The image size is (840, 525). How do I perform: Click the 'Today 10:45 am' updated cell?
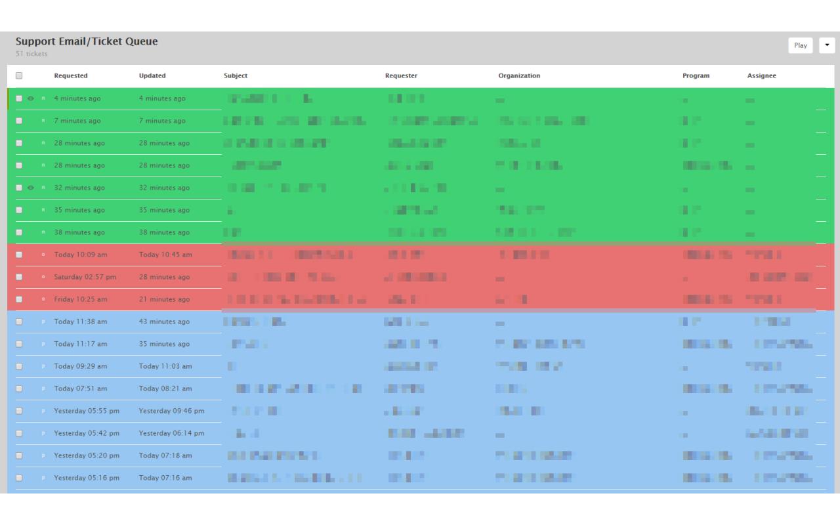tap(165, 255)
